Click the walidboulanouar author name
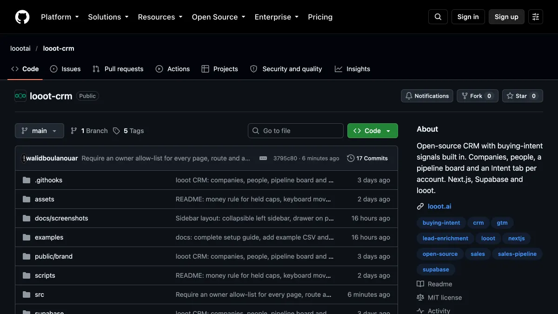 tap(52, 158)
